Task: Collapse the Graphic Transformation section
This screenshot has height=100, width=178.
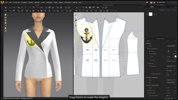Action: point(146,85)
